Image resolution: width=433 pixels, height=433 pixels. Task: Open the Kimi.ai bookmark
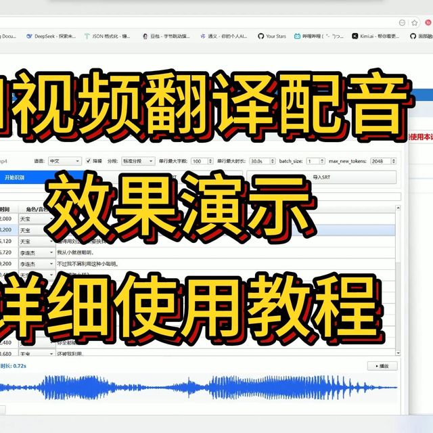[376, 36]
